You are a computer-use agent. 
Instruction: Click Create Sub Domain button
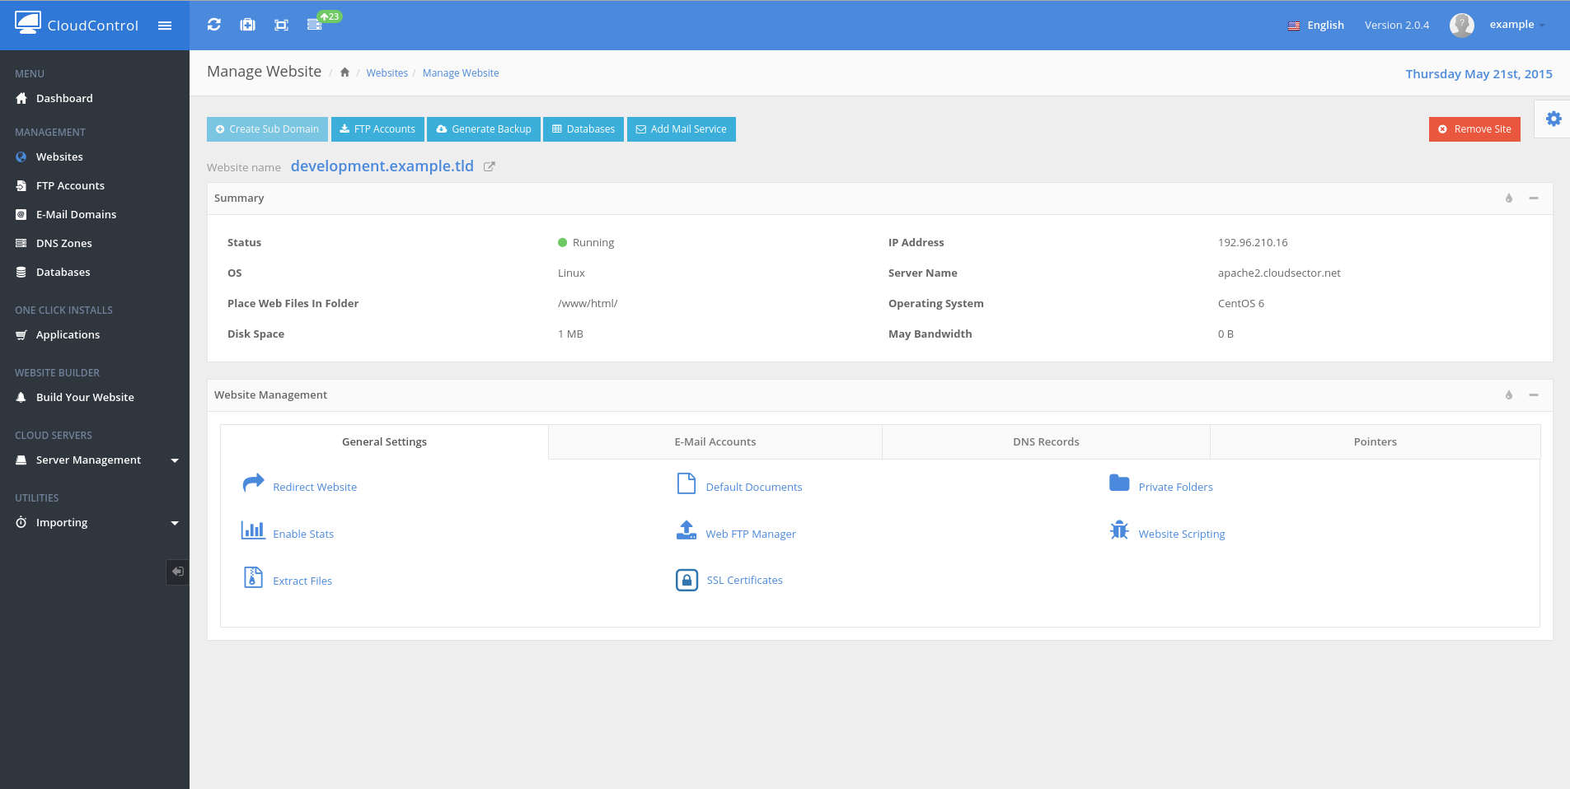[x=267, y=129]
